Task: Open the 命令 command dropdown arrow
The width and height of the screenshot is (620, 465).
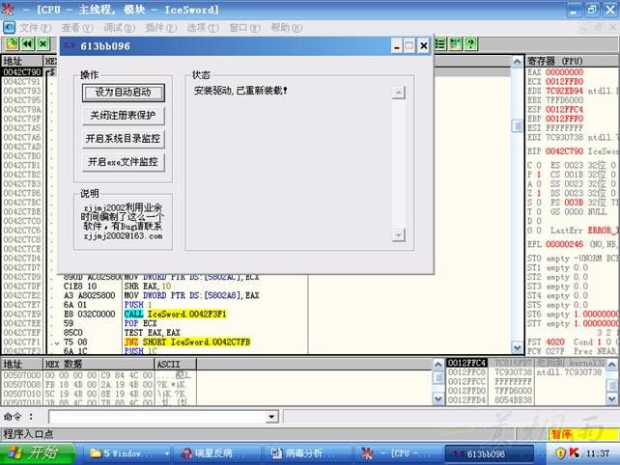Action: click(x=271, y=417)
